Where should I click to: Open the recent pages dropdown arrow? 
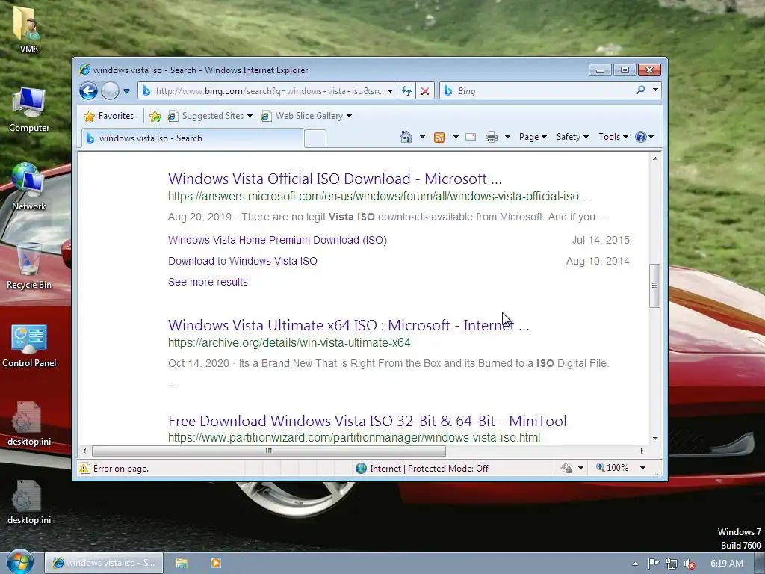click(126, 90)
